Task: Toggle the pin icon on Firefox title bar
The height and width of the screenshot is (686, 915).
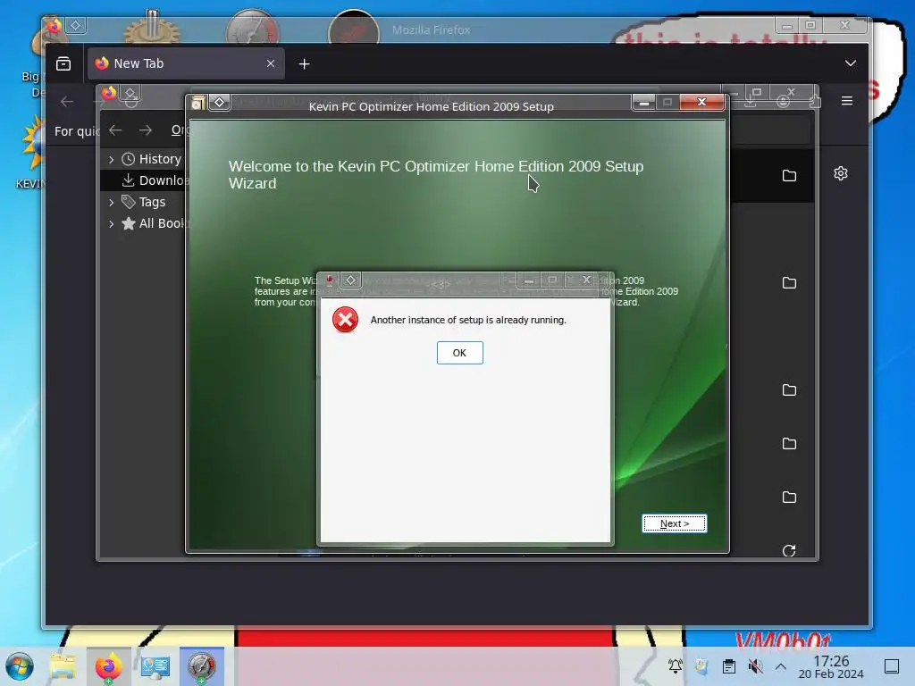Action: pos(76,25)
